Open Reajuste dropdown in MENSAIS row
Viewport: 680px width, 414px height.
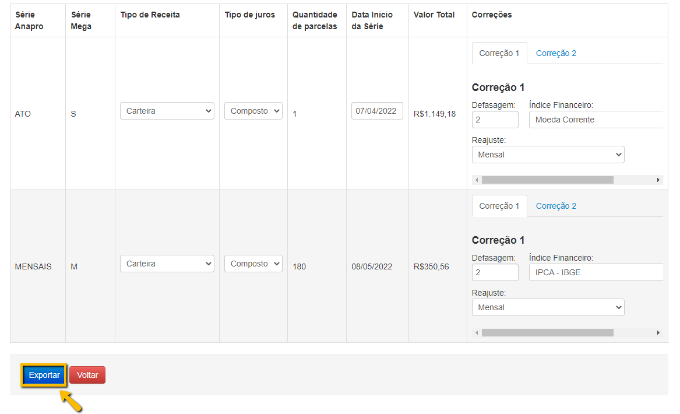tap(548, 307)
